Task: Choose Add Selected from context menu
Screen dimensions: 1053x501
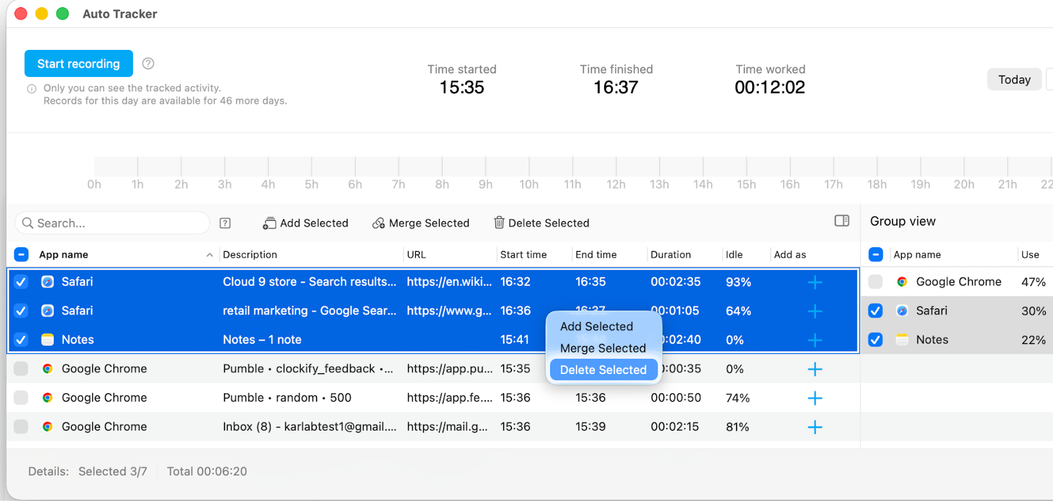Action: point(596,327)
